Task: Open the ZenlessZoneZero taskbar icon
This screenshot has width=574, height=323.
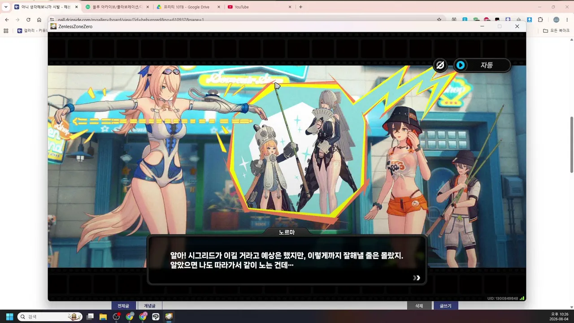Action: click(169, 317)
